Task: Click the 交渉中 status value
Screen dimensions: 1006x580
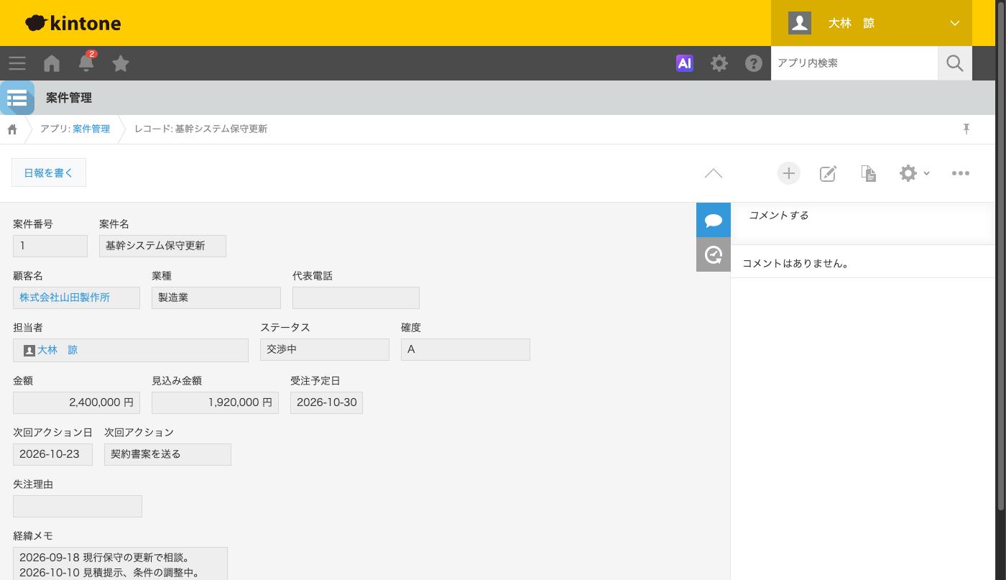Action: pyautogui.click(x=325, y=349)
